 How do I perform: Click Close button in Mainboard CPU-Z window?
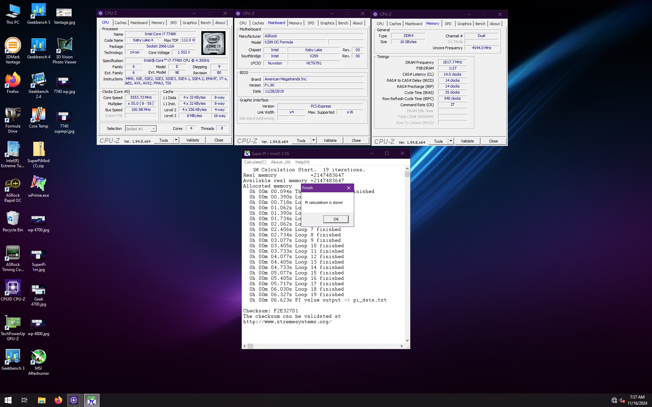point(356,140)
